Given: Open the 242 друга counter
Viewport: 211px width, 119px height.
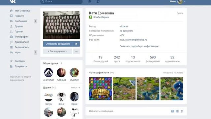Looking at the screenshot, I should (x=117, y=59).
